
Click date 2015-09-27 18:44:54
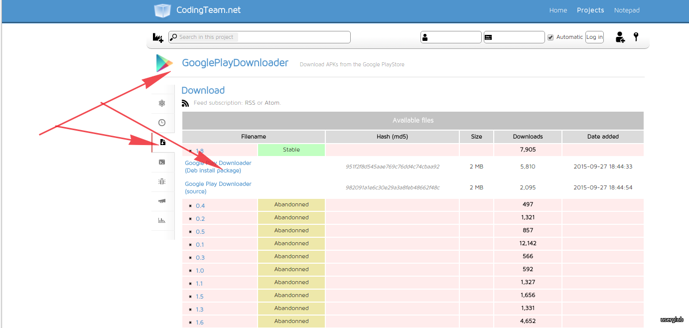[603, 187]
